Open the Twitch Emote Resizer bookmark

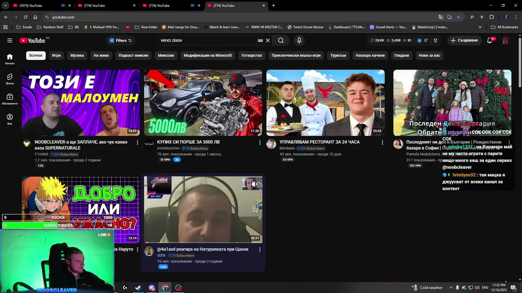pos(305,27)
